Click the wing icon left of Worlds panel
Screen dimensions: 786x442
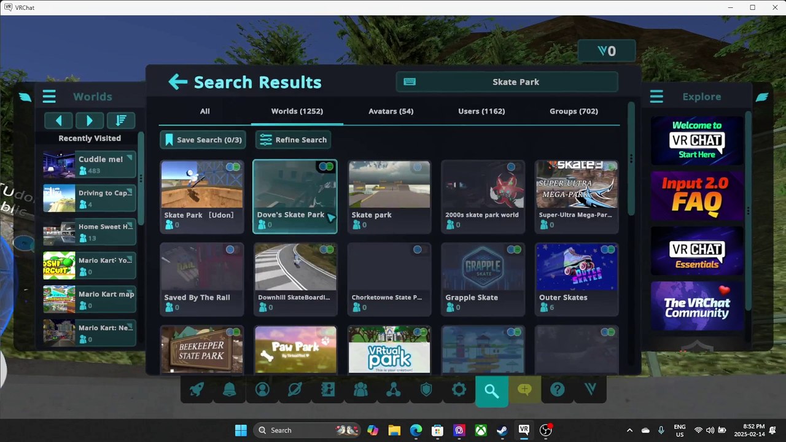click(25, 96)
